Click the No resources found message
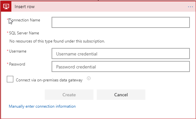196x119 pixels. coord(57,41)
